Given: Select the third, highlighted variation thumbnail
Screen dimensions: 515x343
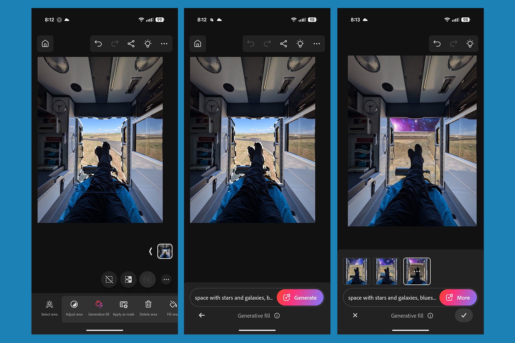Looking at the screenshot, I should [x=417, y=271].
